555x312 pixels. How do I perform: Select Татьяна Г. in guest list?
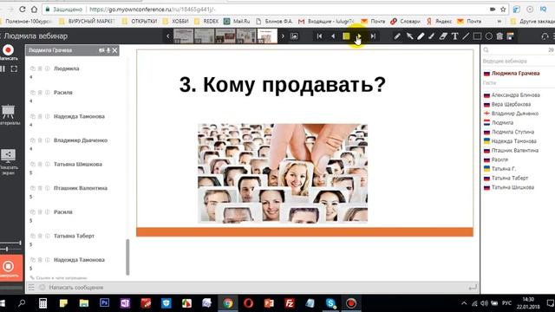point(503,169)
